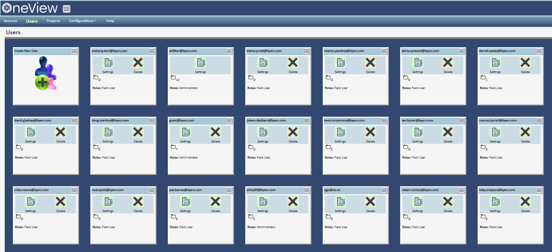
Task: Click Roles: Administrator text on philip99 card
Action: [261, 227]
